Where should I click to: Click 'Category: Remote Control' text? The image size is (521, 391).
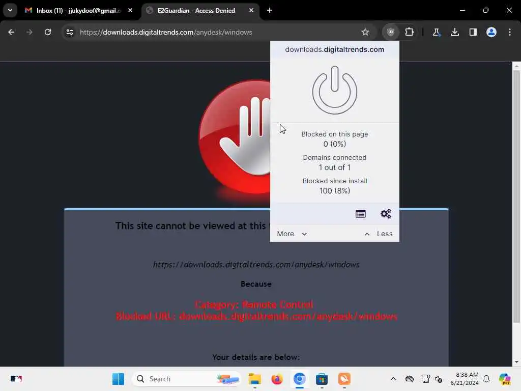[x=254, y=304]
